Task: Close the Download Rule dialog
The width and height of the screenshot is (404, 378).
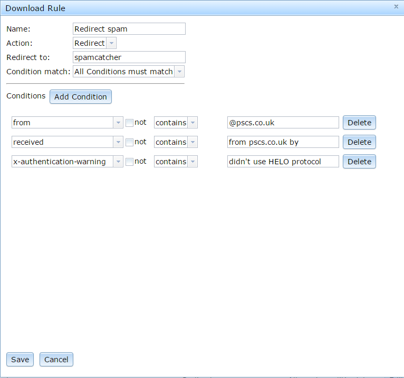Action: pos(396,7)
